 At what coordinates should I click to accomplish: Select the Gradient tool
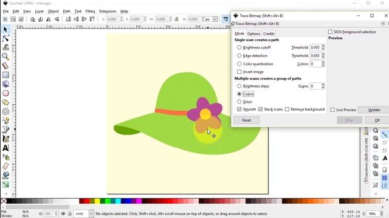[5, 184]
